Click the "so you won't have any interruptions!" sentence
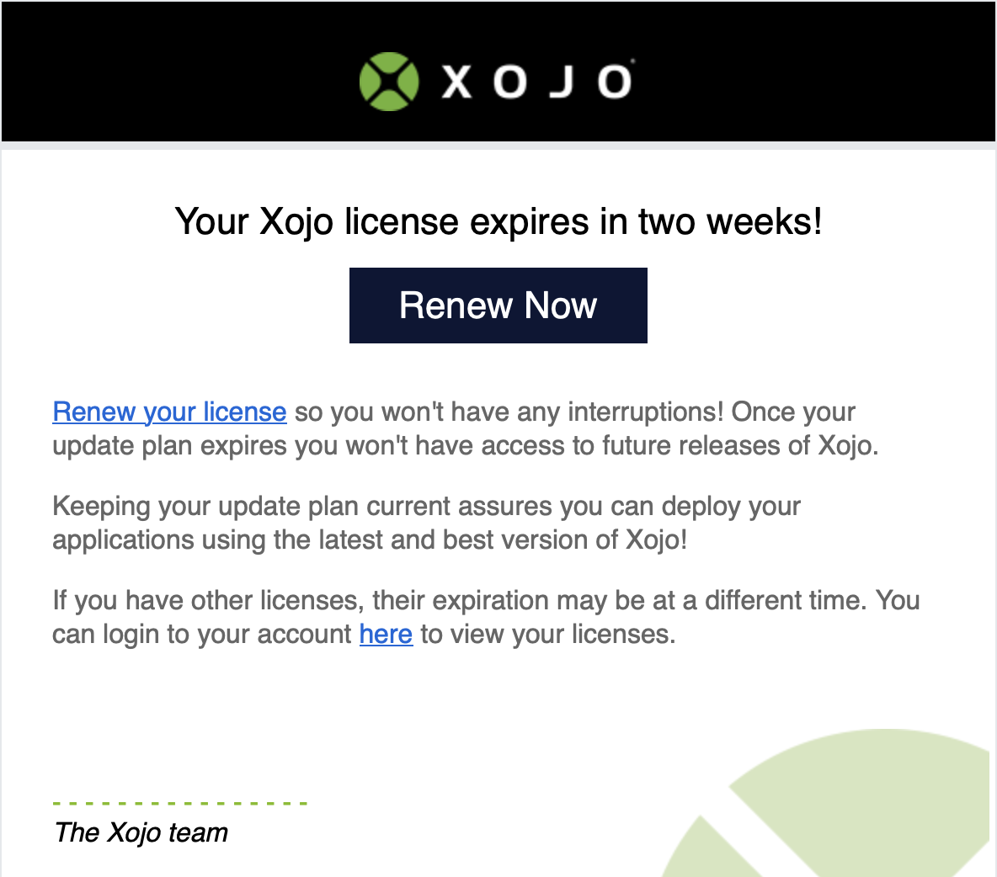The image size is (997, 877). [x=509, y=412]
